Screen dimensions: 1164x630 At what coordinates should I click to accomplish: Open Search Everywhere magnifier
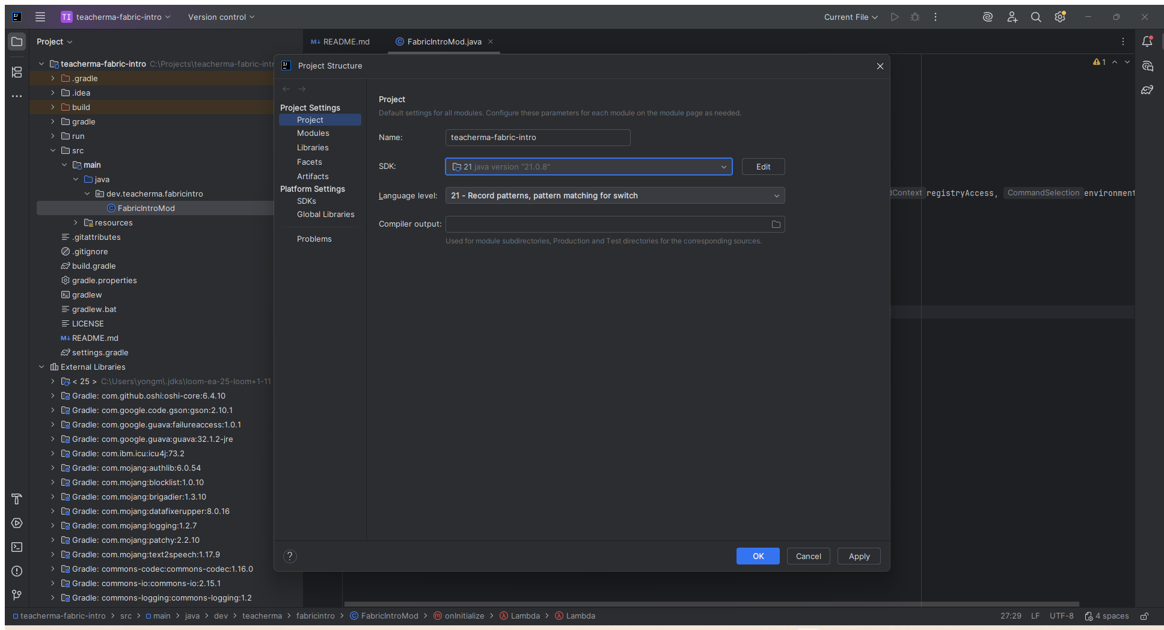click(x=1036, y=17)
